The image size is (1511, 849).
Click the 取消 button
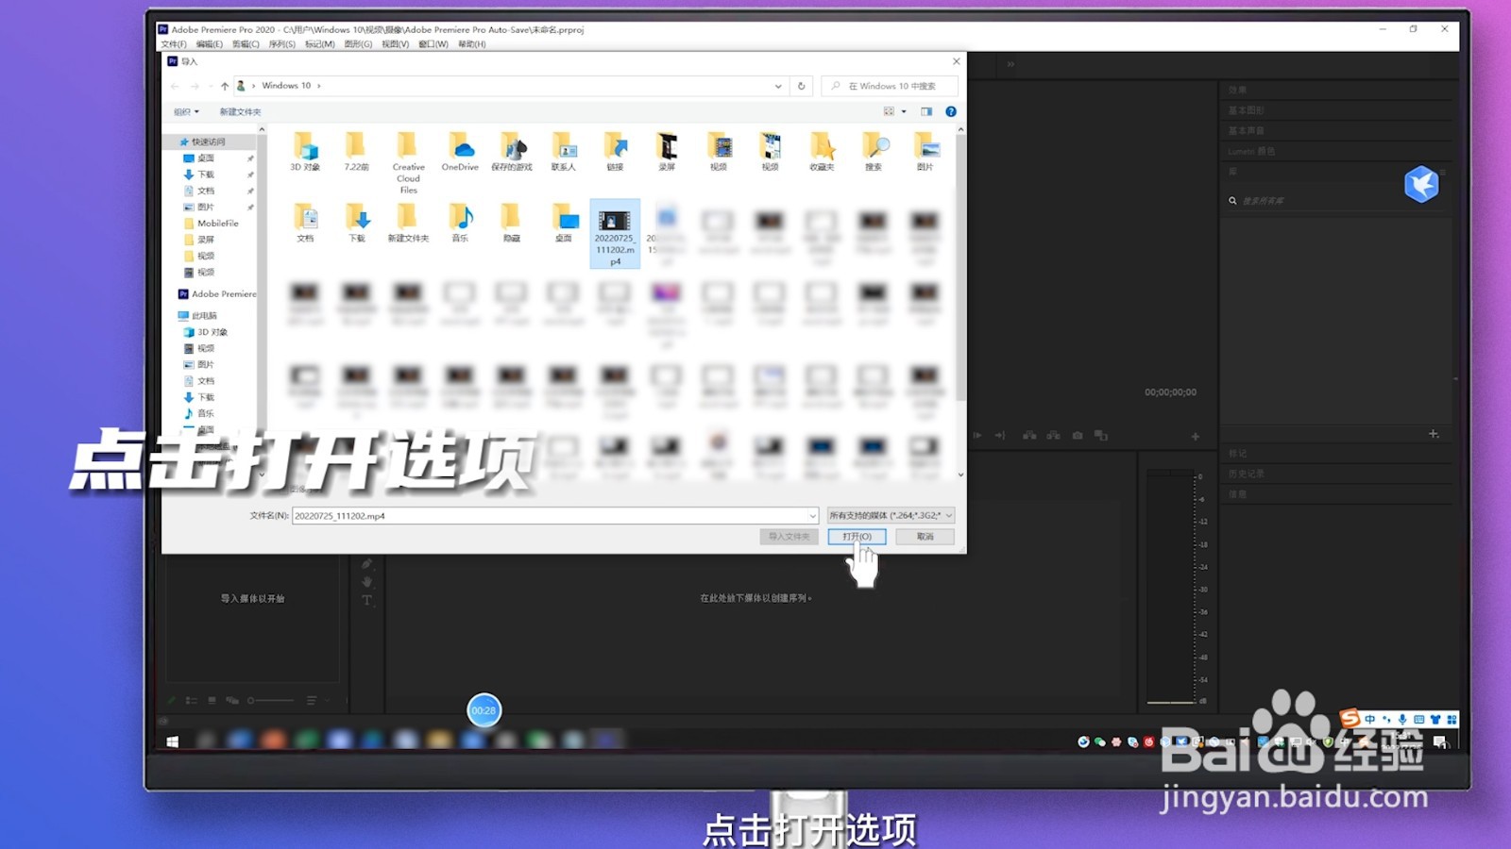coord(924,536)
